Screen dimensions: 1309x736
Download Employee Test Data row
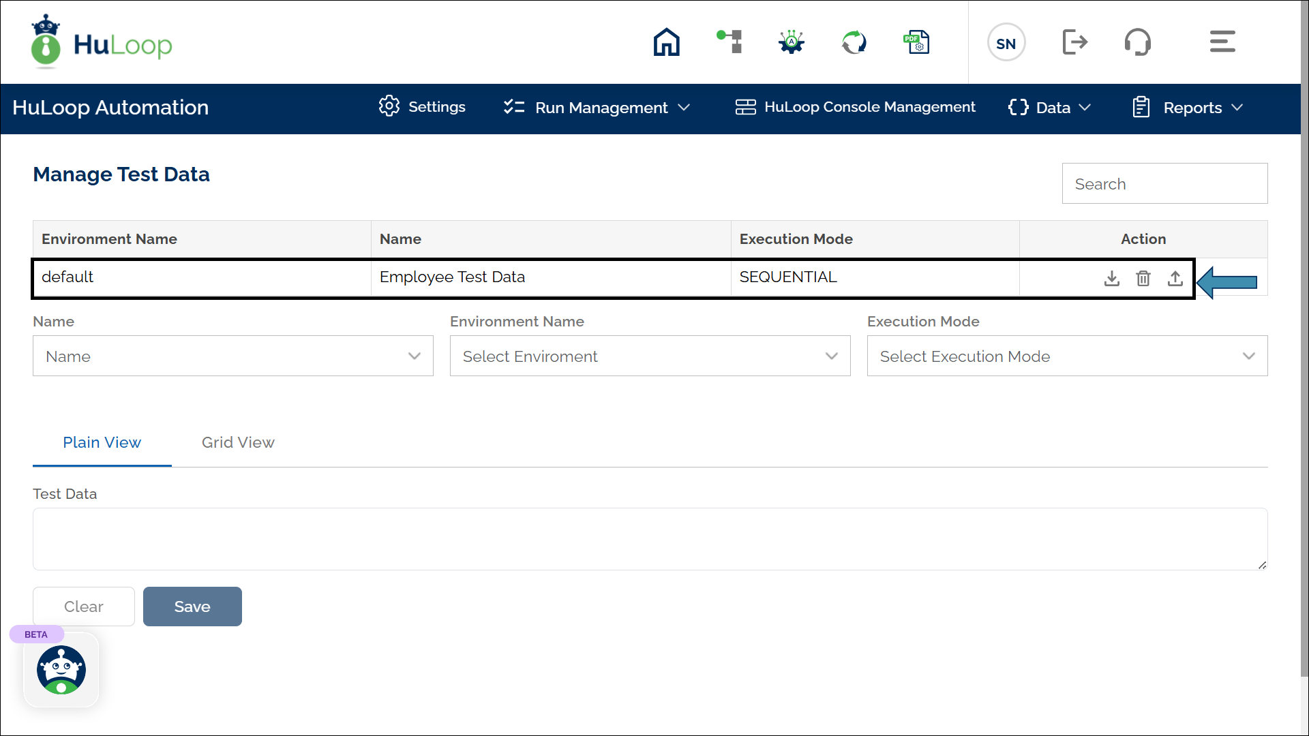pos(1112,278)
